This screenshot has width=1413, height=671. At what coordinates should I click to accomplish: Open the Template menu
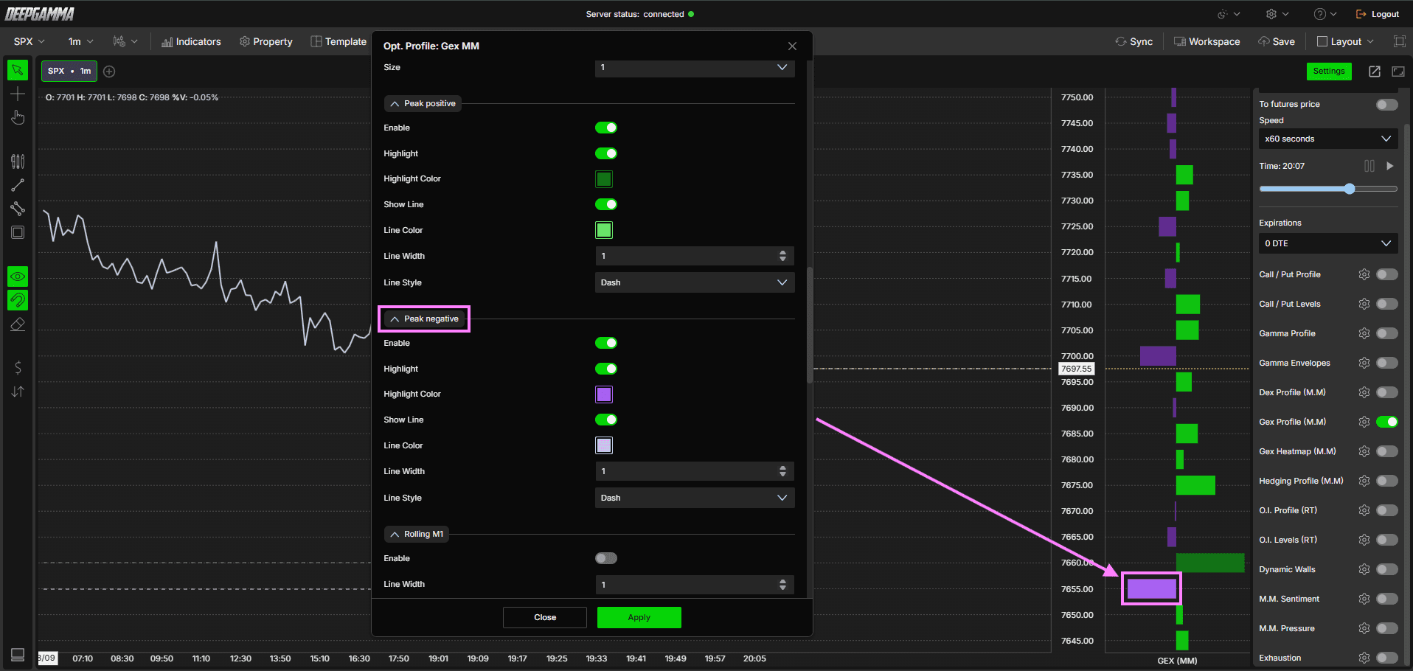pyautogui.click(x=339, y=41)
